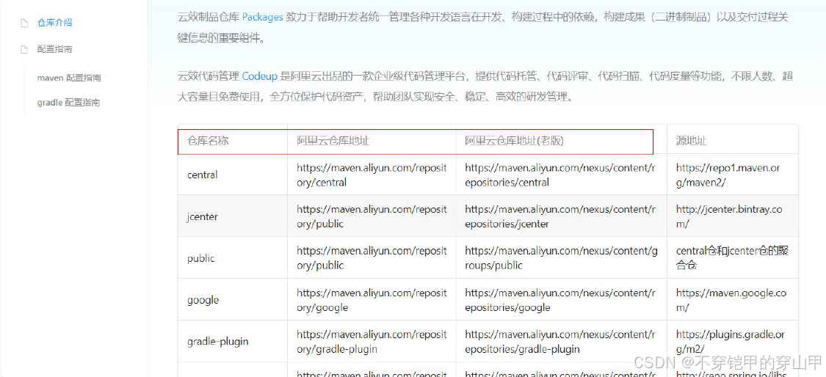Follow the Packages link in the intro

262,18
